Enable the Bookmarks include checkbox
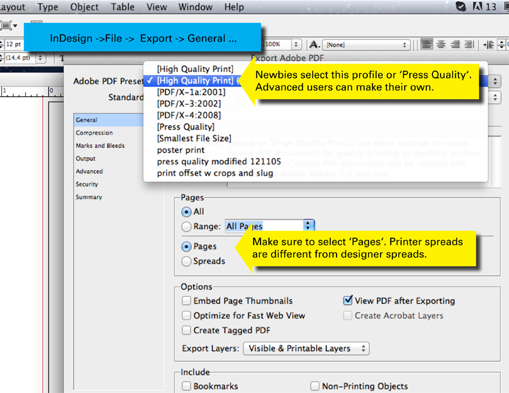This screenshot has width=509, height=393. (187, 386)
